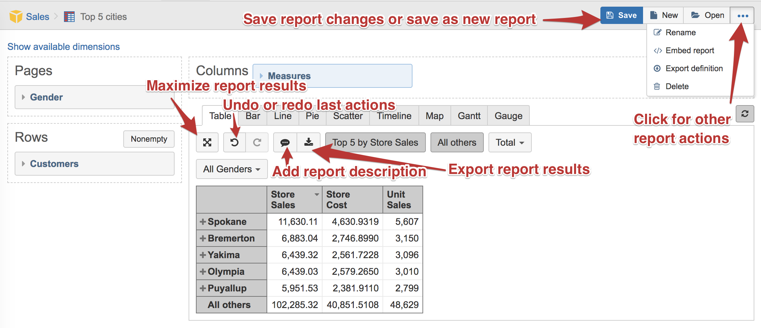
Task: Switch to the Pie chart tab
Action: (312, 116)
